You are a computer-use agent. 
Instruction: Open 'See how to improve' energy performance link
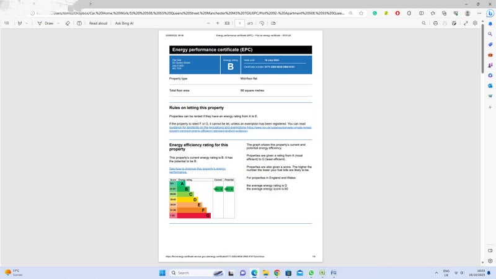[x=197, y=170]
